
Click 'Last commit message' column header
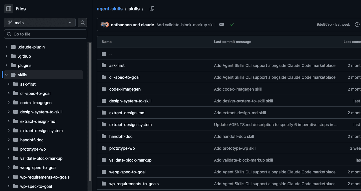233,42
